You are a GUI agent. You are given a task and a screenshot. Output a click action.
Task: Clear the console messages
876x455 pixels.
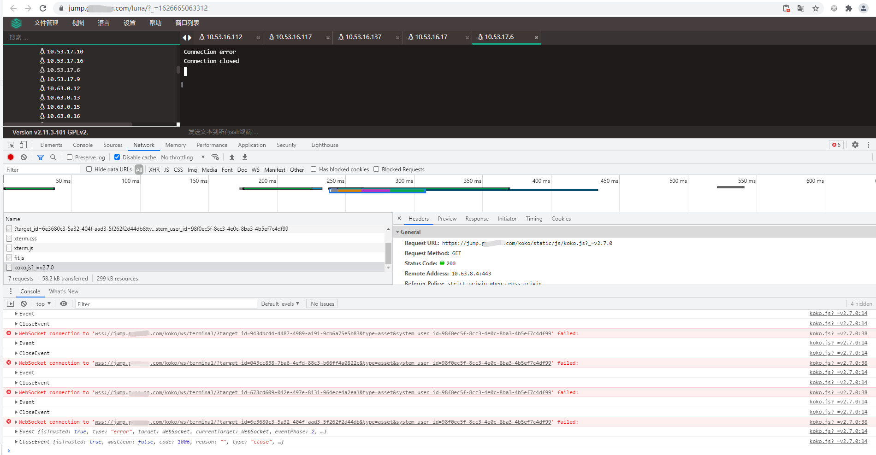pyautogui.click(x=24, y=303)
